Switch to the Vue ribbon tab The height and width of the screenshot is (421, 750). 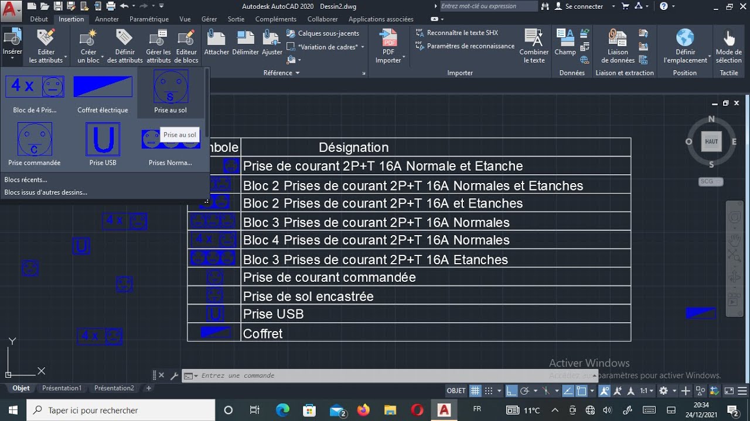185,19
